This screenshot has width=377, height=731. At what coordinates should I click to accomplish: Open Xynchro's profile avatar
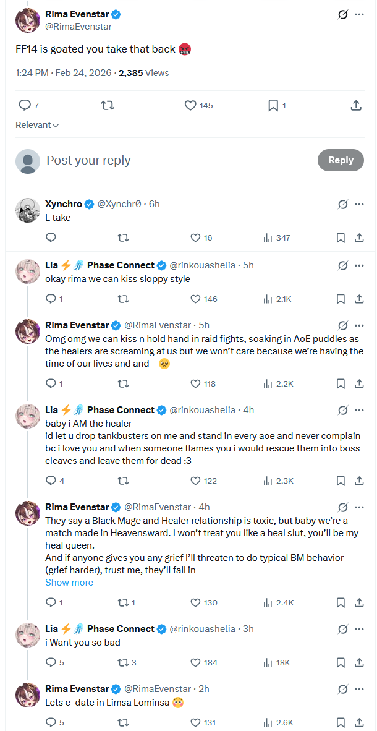click(x=27, y=210)
